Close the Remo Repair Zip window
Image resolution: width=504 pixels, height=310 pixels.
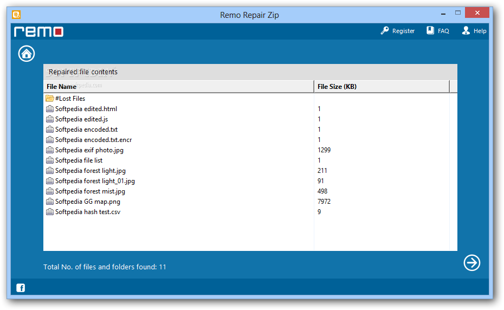[x=477, y=13]
